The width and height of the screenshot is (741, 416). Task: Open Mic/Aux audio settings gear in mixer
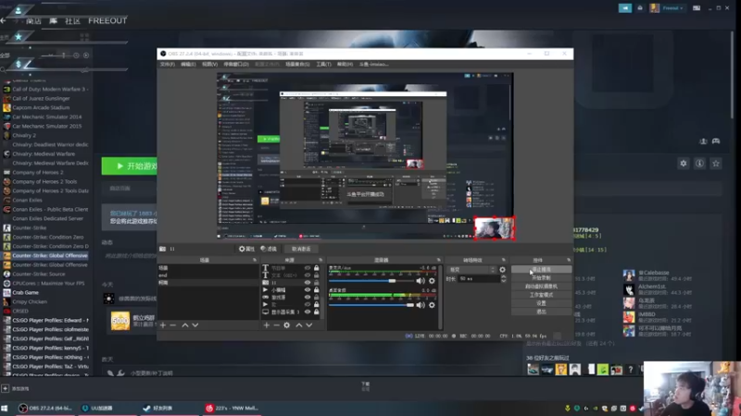coord(432,281)
